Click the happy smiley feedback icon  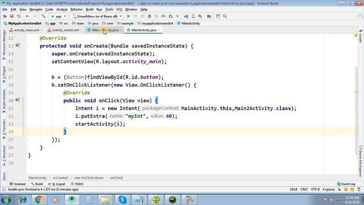click(x=346, y=190)
